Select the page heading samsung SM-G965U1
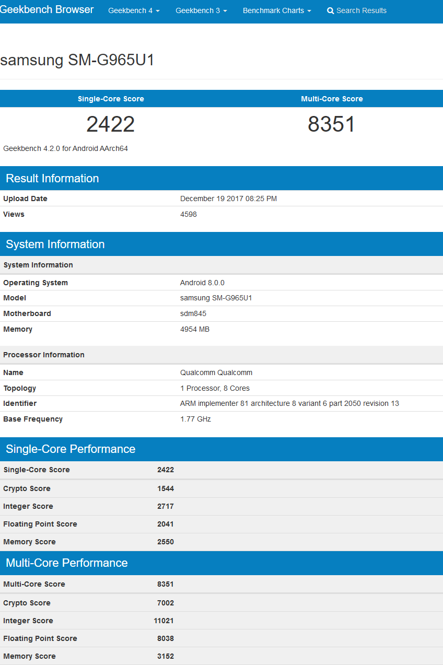The height and width of the screenshot is (665, 443). pos(77,60)
